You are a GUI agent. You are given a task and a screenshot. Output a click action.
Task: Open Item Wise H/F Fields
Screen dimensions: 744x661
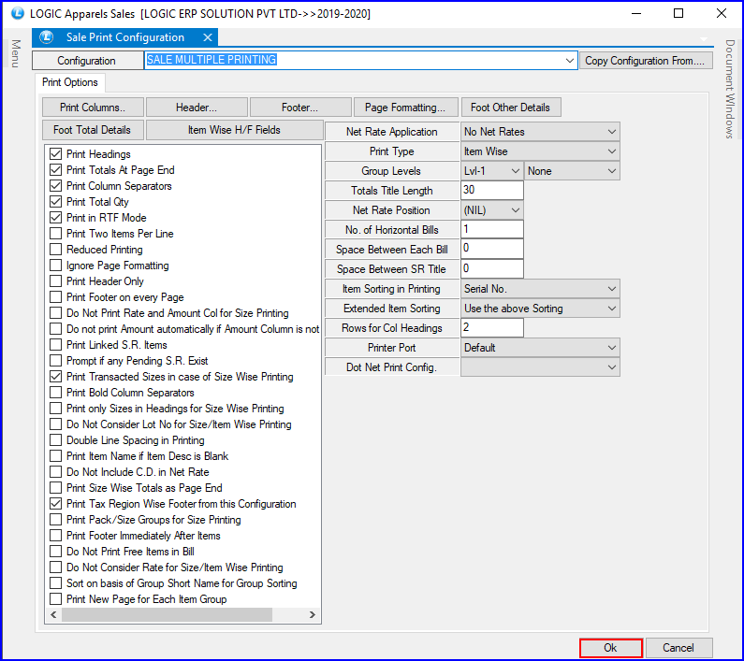(234, 130)
